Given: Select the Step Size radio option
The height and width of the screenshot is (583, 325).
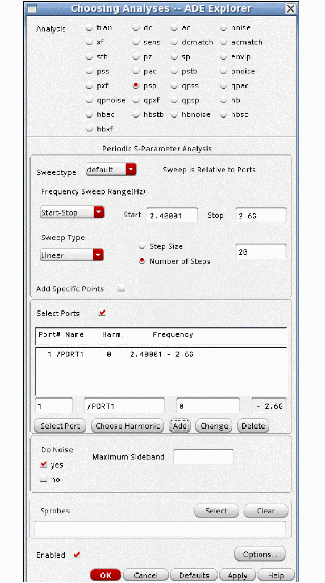Looking at the screenshot, I should [x=142, y=246].
